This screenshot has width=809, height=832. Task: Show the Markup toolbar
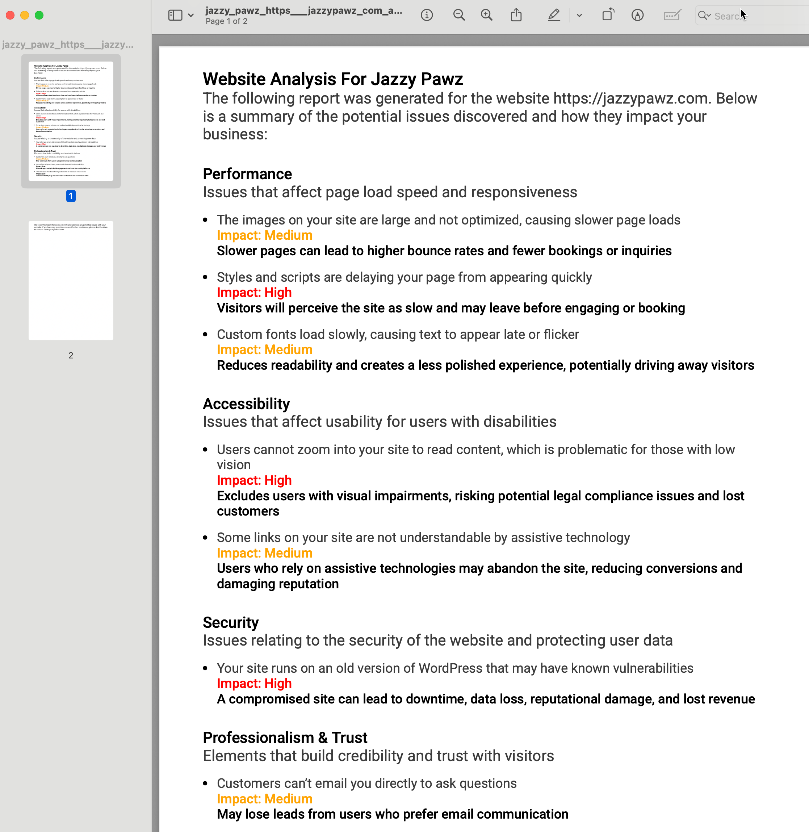tap(637, 15)
